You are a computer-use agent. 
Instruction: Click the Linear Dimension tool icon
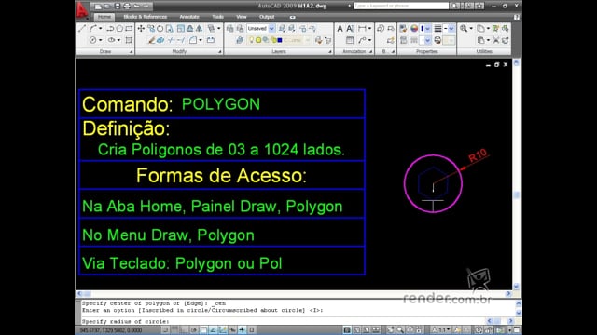(x=362, y=29)
